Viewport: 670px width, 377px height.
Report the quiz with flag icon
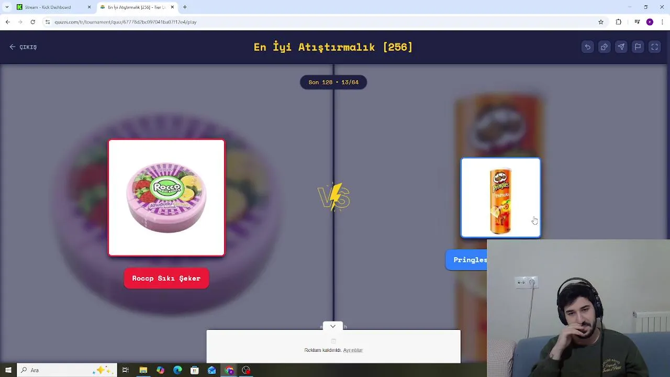(638, 47)
